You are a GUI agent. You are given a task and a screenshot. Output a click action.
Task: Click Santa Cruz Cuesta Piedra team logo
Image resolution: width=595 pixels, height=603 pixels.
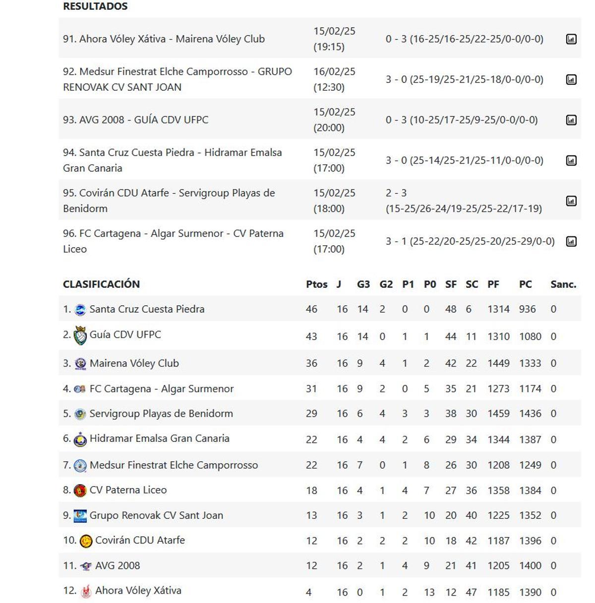pos(80,310)
